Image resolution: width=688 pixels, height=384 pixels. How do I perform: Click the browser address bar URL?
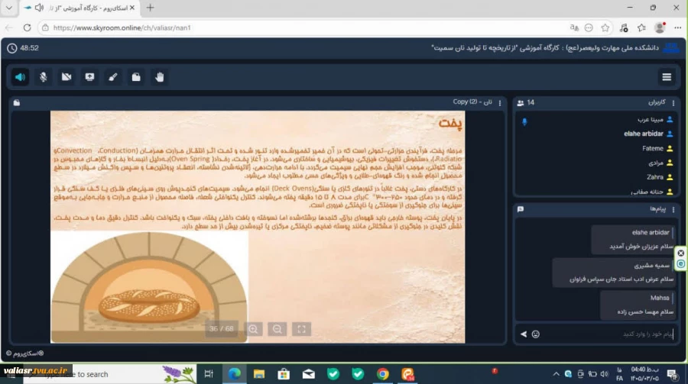click(x=122, y=27)
